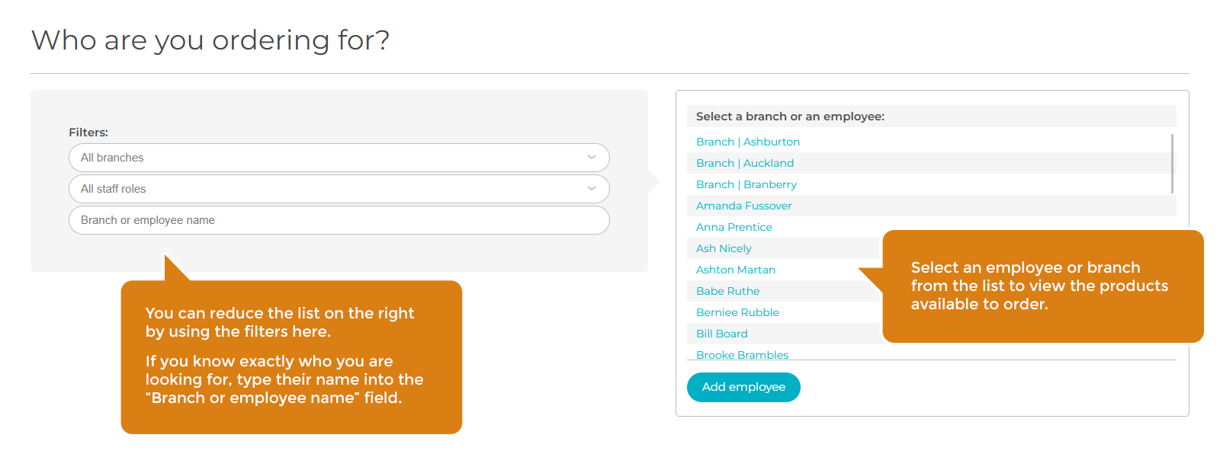Click Brooke Brambles in the list

point(742,354)
